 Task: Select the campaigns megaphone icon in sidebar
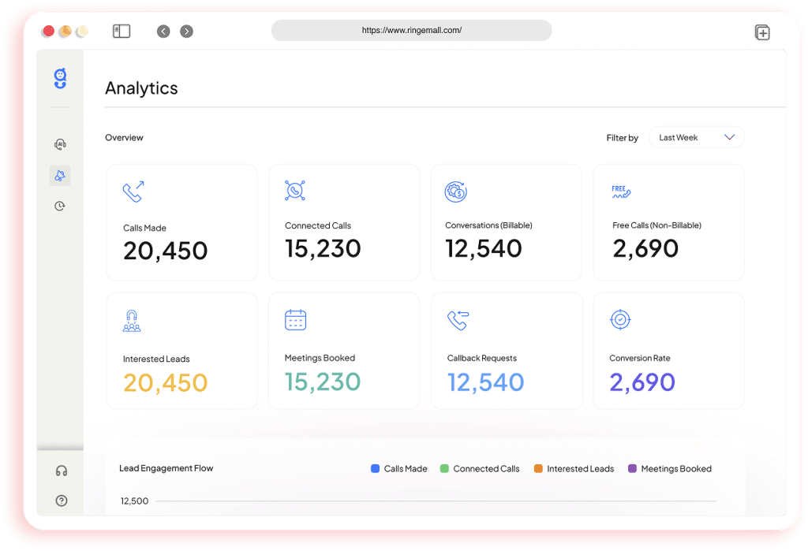[x=62, y=175]
